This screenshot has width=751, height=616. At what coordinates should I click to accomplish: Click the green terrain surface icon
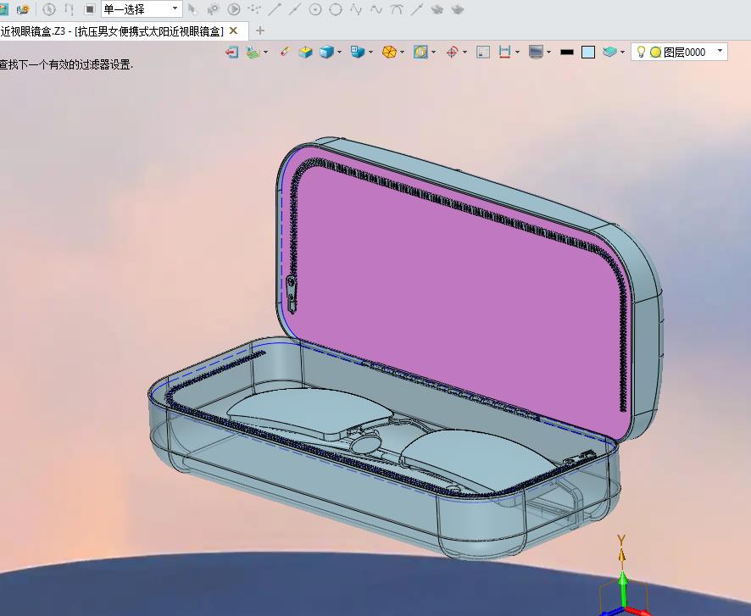[x=253, y=52]
